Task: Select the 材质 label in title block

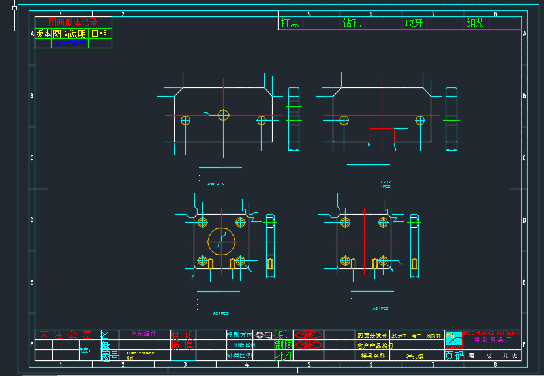Action: pos(182,335)
